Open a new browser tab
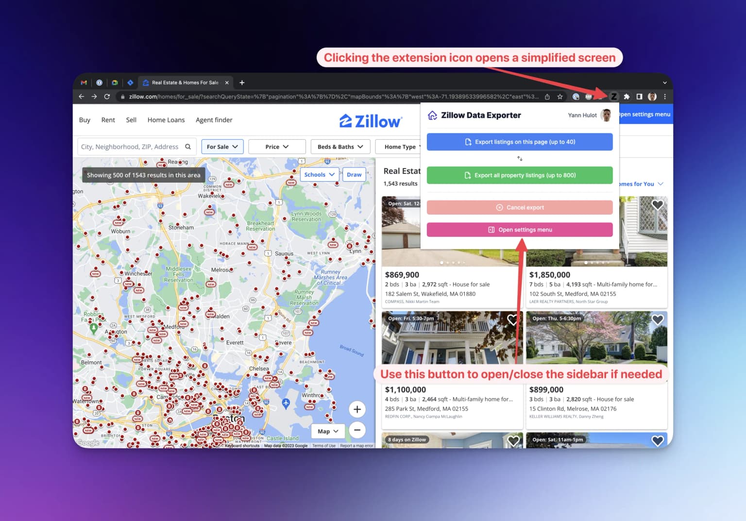746x521 pixels. point(242,83)
